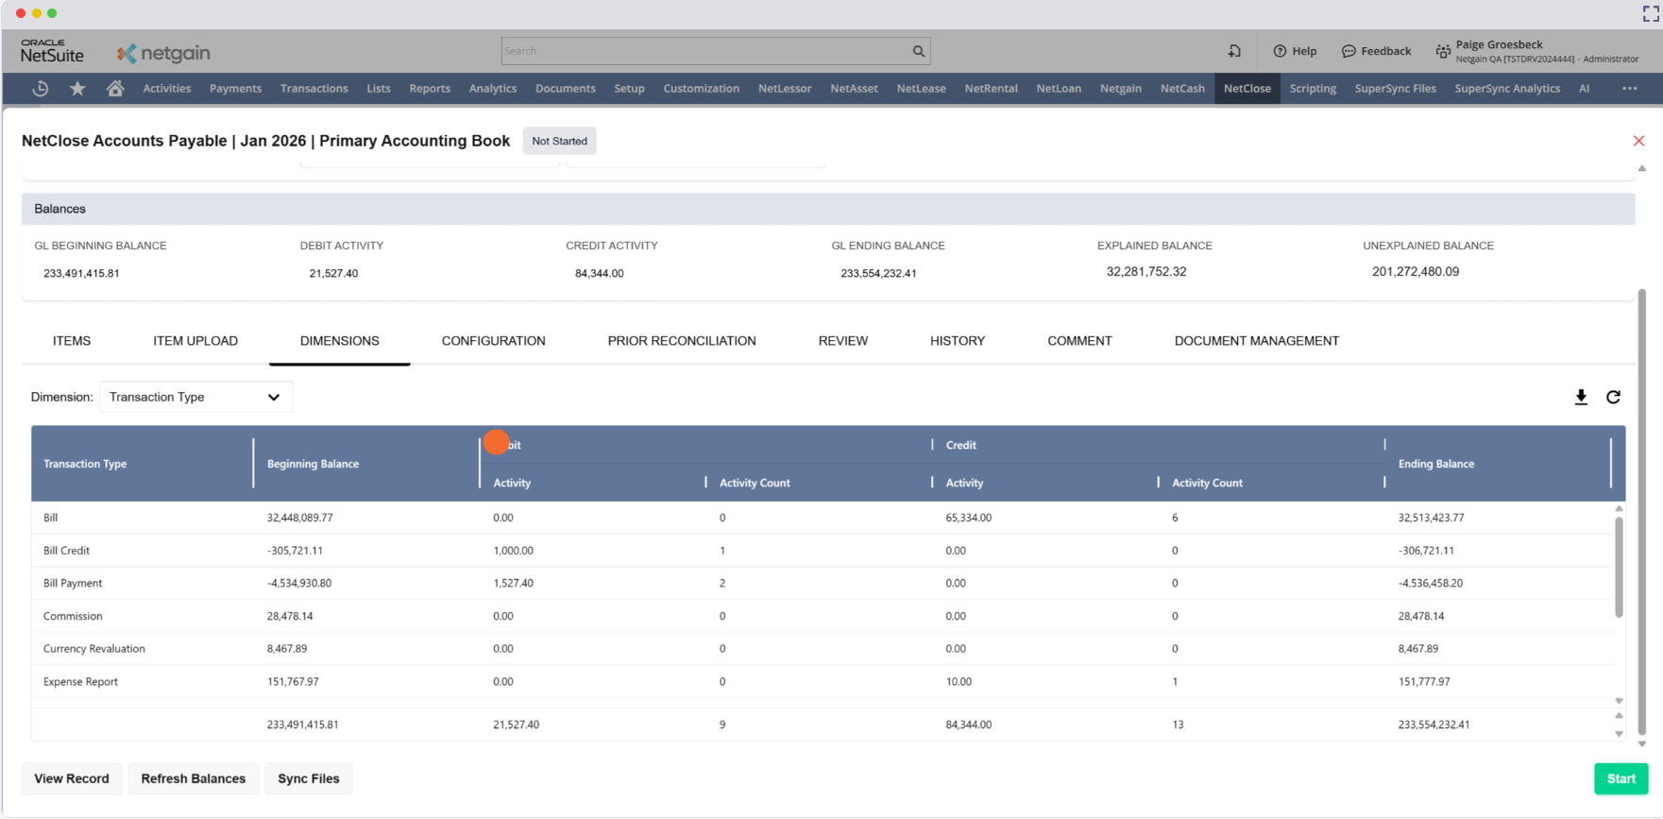
Task: Click the search magnifier icon
Action: click(x=918, y=51)
